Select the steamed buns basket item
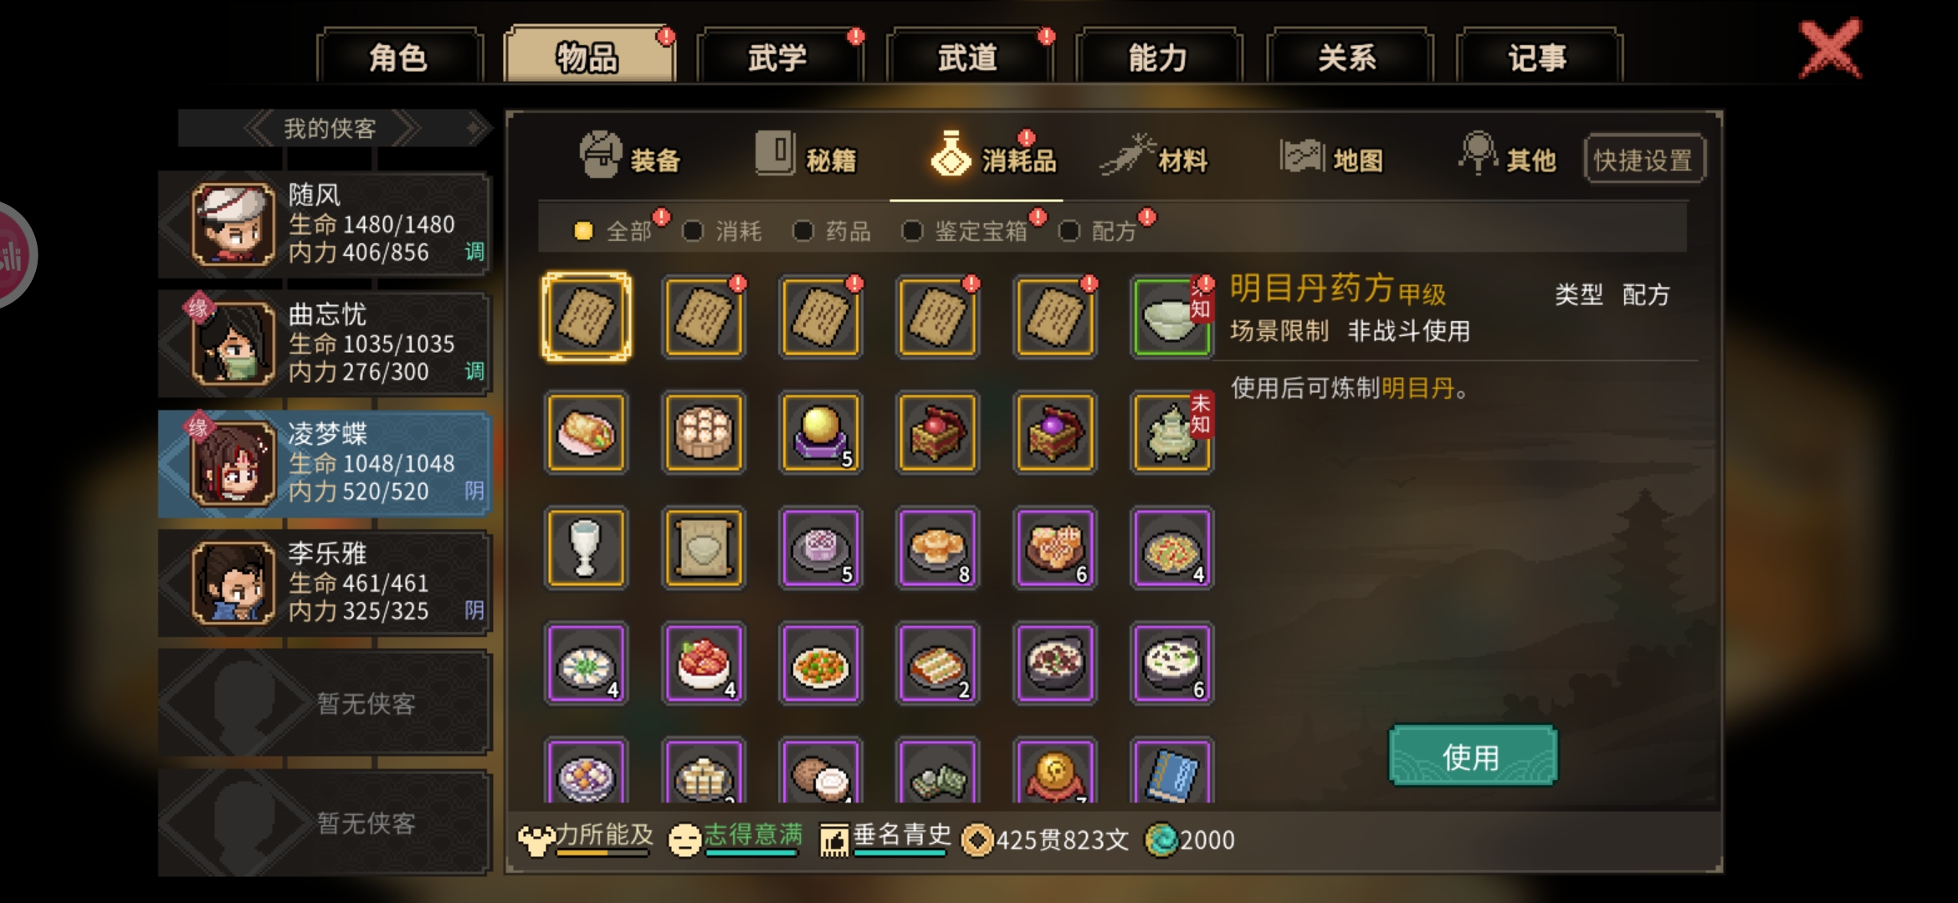Screen dimensions: 1958x903 [x=703, y=432]
